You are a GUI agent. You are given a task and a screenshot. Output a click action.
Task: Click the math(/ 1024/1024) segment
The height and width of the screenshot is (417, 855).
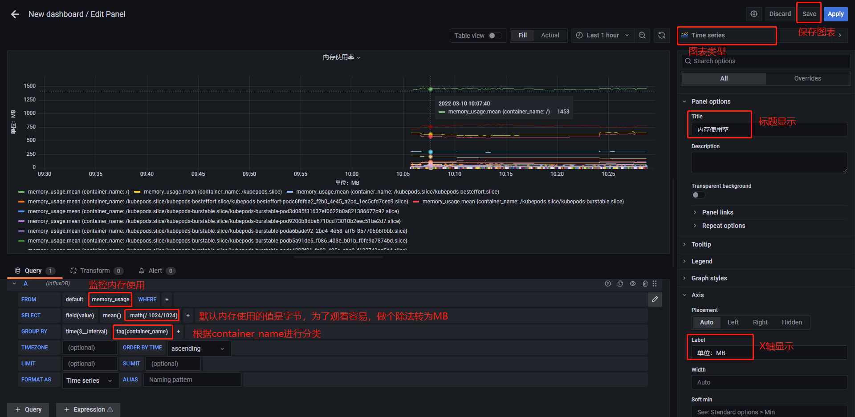point(154,316)
